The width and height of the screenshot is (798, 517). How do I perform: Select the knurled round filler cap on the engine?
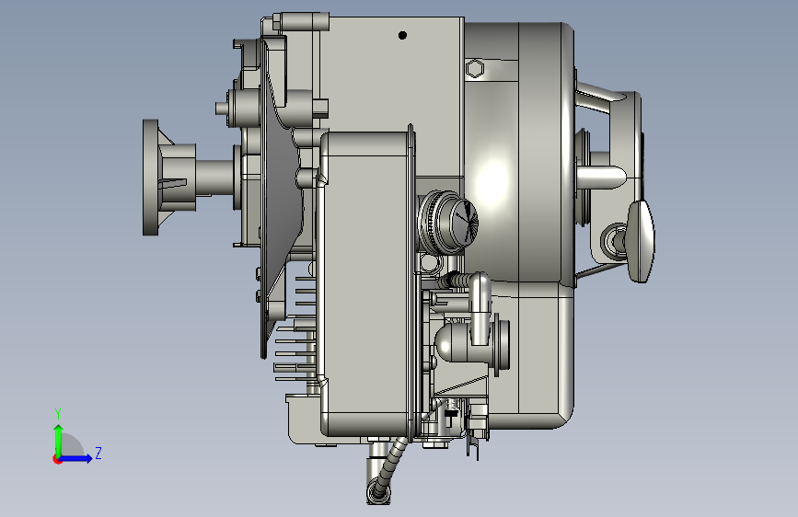click(x=448, y=222)
